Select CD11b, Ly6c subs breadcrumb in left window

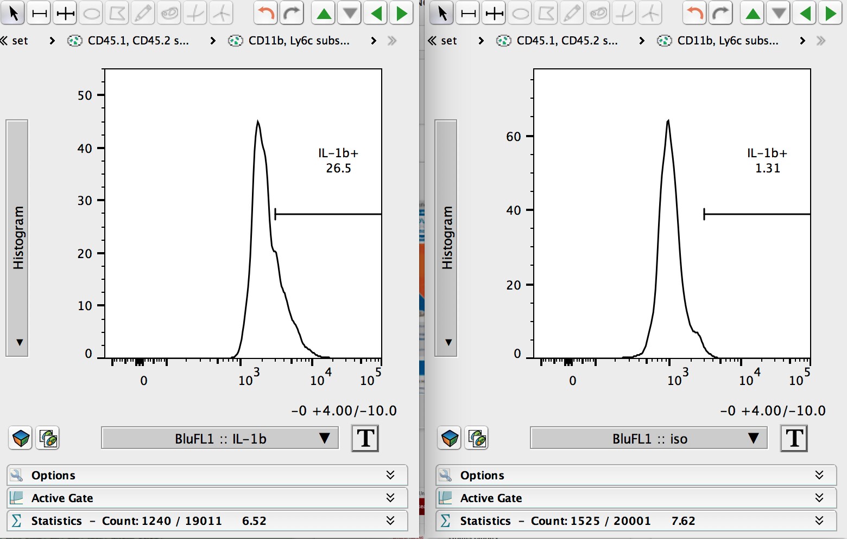[x=289, y=41]
